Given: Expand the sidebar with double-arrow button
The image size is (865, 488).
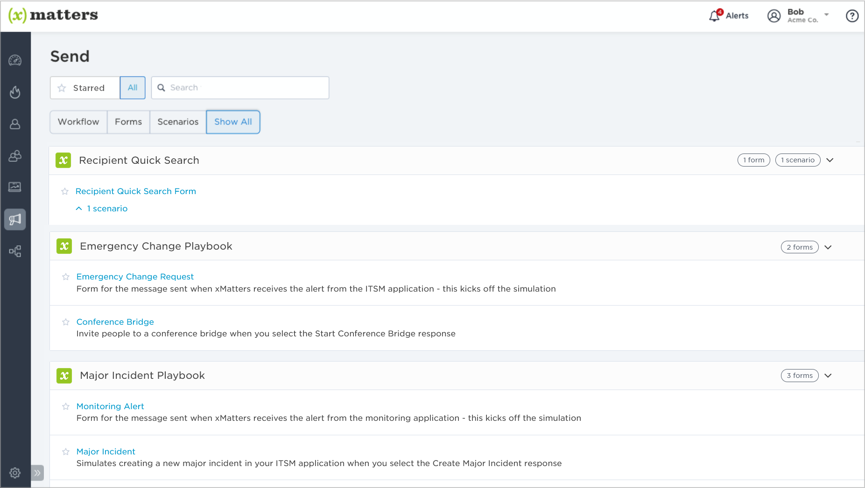Looking at the screenshot, I should pyautogui.click(x=37, y=473).
